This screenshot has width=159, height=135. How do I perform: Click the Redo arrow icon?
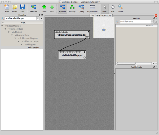(52, 7)
